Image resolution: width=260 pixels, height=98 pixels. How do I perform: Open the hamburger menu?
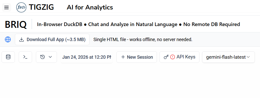coord(6,7)
